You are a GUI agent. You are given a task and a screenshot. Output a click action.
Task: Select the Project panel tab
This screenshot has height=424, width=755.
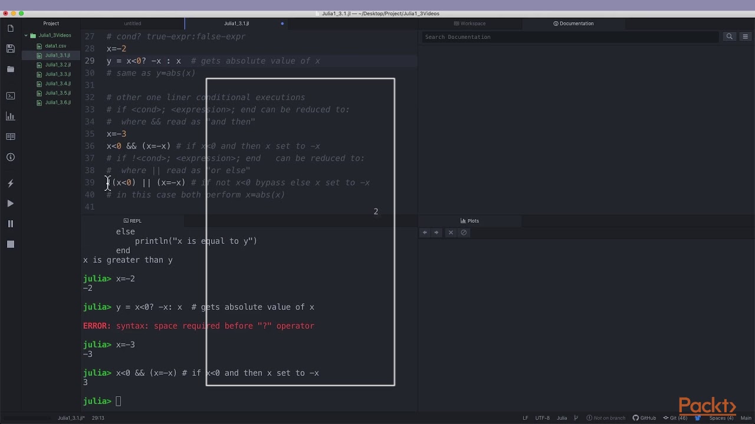pyautogui.click(x=51, y=24)
